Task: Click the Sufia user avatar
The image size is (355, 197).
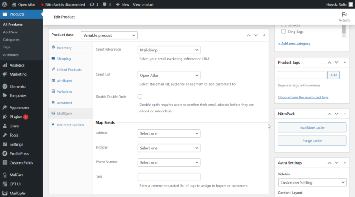Action: click(x=351, y=4)
